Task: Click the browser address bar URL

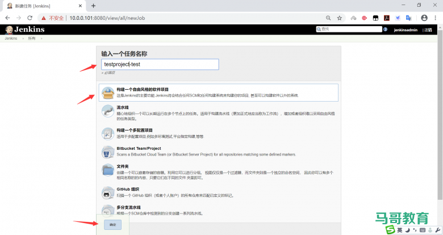Action: (107, 18)
